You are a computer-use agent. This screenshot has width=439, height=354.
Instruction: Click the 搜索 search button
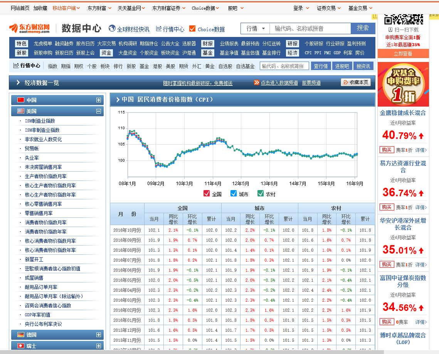pos(363,28)
